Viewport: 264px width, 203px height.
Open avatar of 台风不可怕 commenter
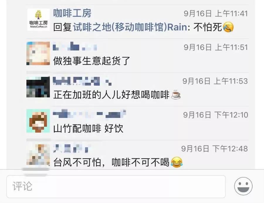(38, 154)
